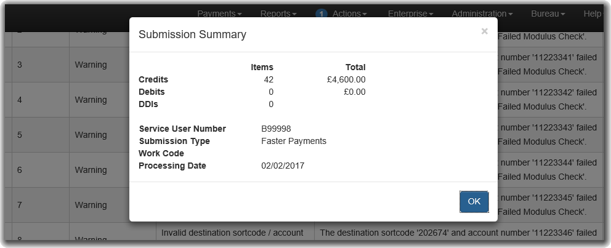This screenshot has width=611, height=248.
Task: Confirm the summary with OK button
Action: click(x=474, y=202)
